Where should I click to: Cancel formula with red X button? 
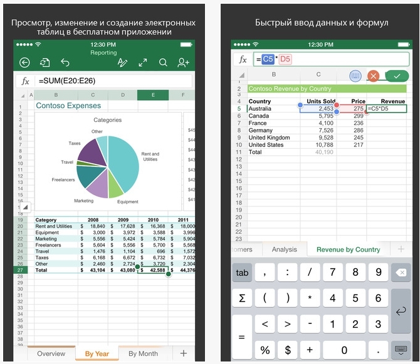[x=374, y=76]
